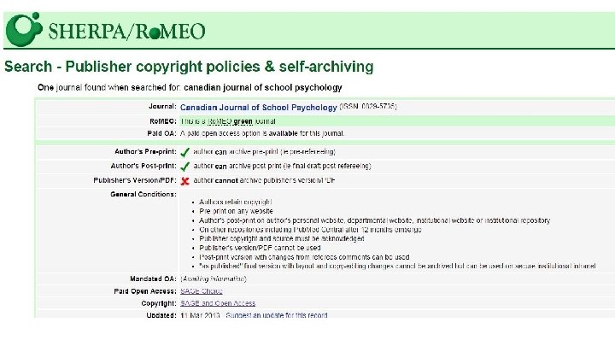Click the Publisher's Version/PDF row label

(136, 180)
